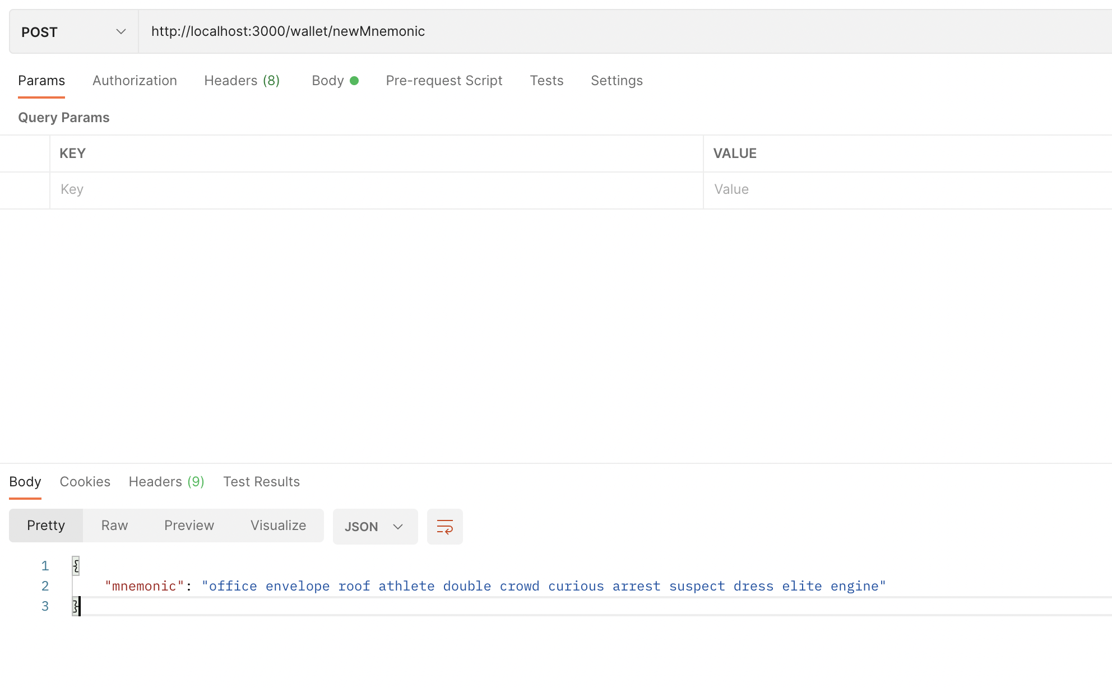The height and width of the screenshot is (688, 1112).
Task: Open the JSON format dropdown
Action: 374,527
